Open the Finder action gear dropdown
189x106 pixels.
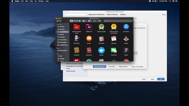[90, 21]
